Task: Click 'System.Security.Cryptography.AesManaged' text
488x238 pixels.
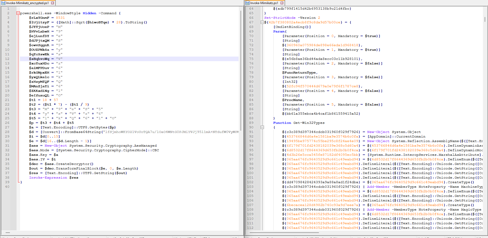Action: (x=113, y=146)
